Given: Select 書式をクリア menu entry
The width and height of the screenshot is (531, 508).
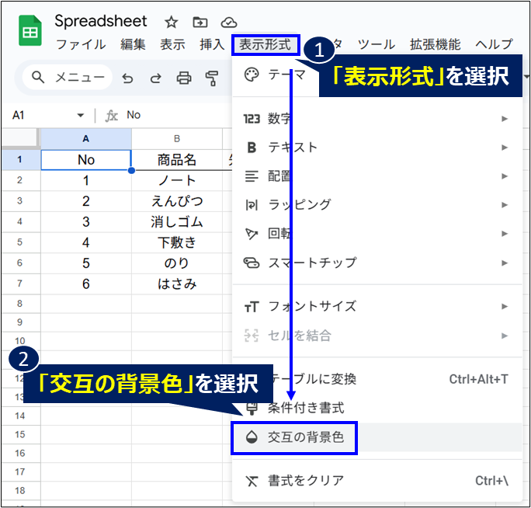Looking at the screenshot, I should [x=377, y=481].
